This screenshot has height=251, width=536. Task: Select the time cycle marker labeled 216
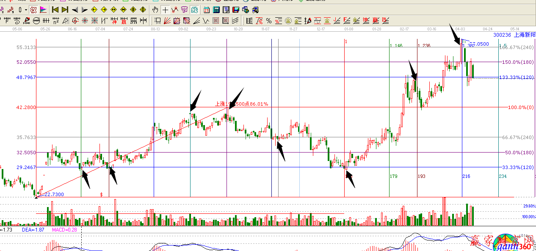click(x=466, y=176)
